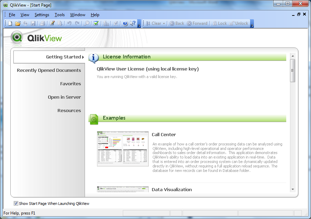Click the QlikView logo in the header
311x219 pixels.
(x=36, y=38)
